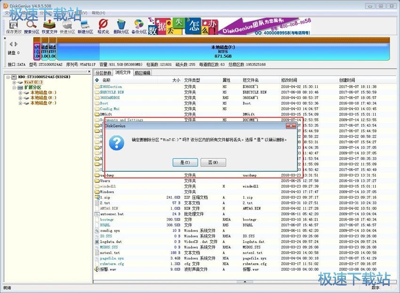Select 本地磁盘(D:) in the disk tree

pyautogui.click(x=43, y=92)
